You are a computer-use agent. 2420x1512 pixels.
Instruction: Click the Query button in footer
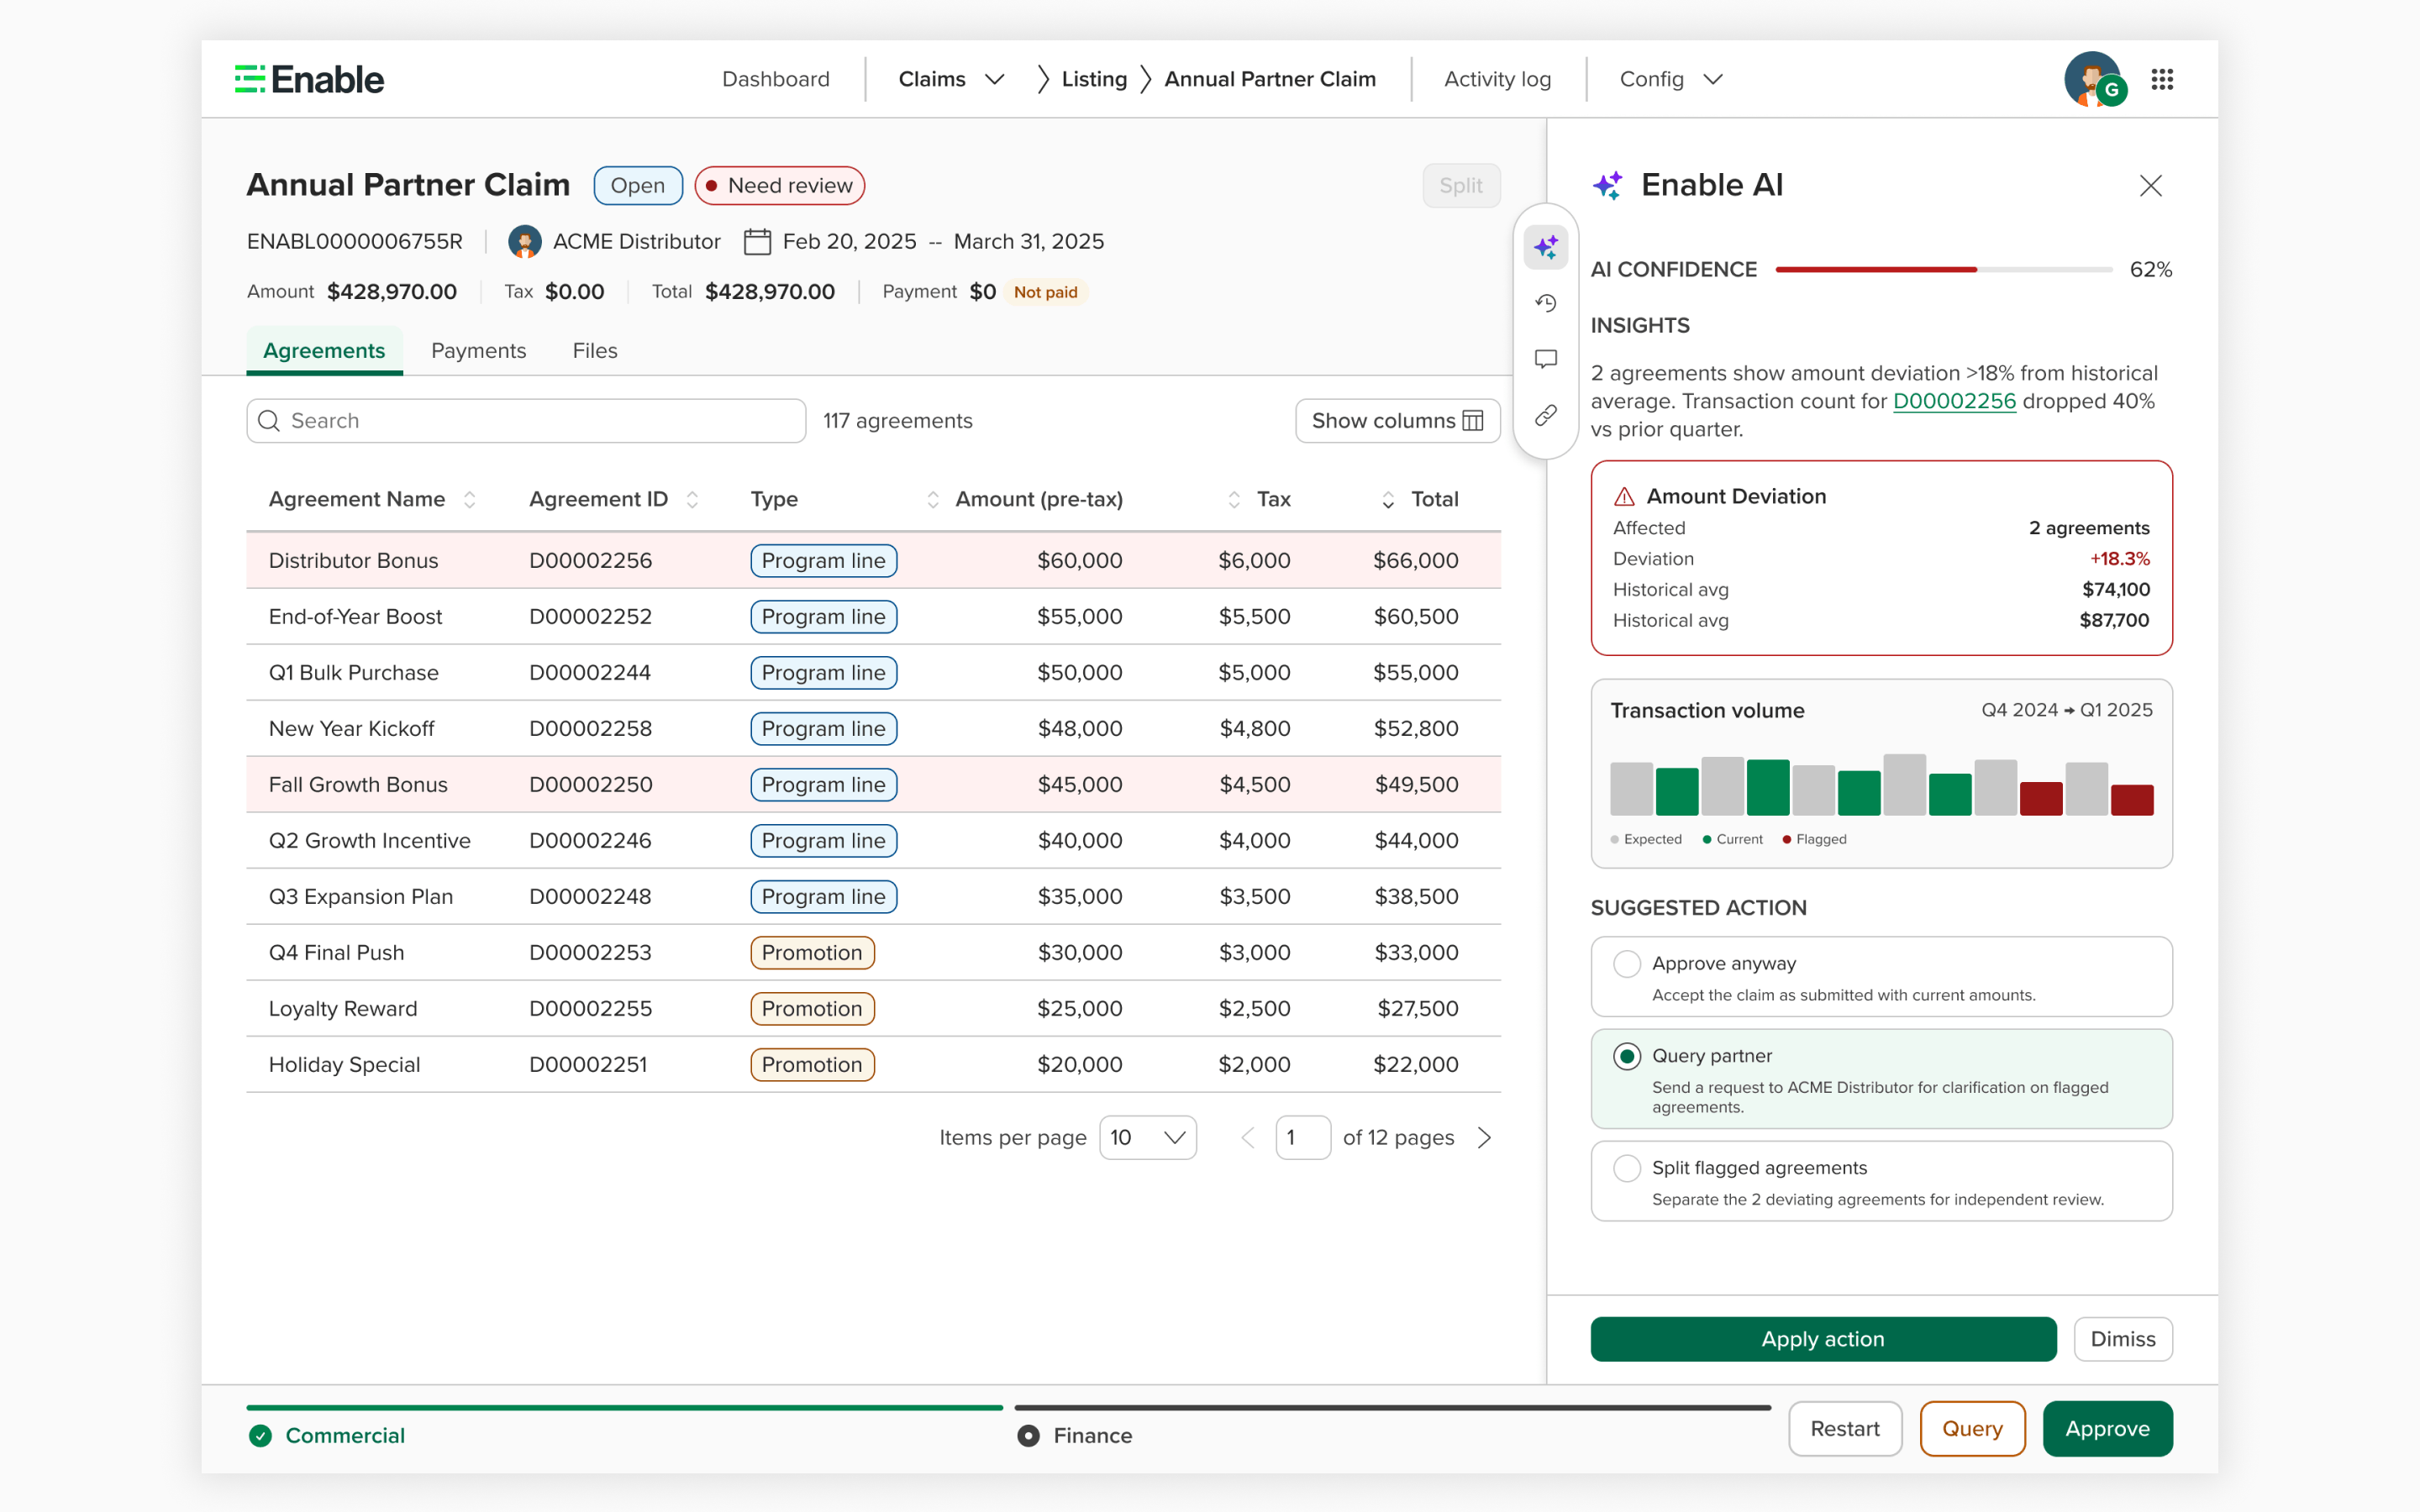point(1972,1429)
